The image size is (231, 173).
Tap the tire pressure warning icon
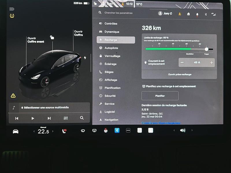(x=12, y=16)
